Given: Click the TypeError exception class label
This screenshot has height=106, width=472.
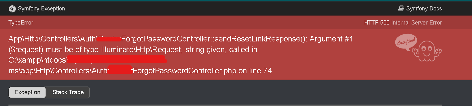Looking at the screenshot, I should (21, 23).
